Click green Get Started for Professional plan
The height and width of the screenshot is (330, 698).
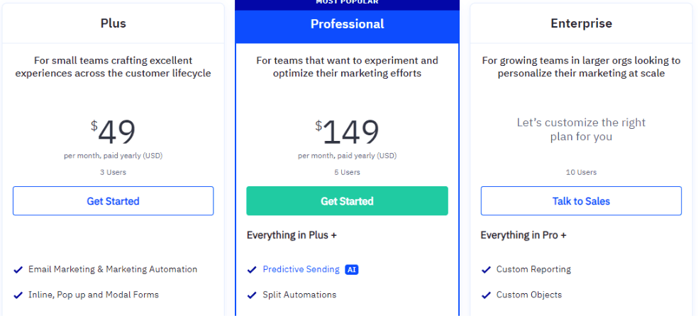[x=347, y=200]
